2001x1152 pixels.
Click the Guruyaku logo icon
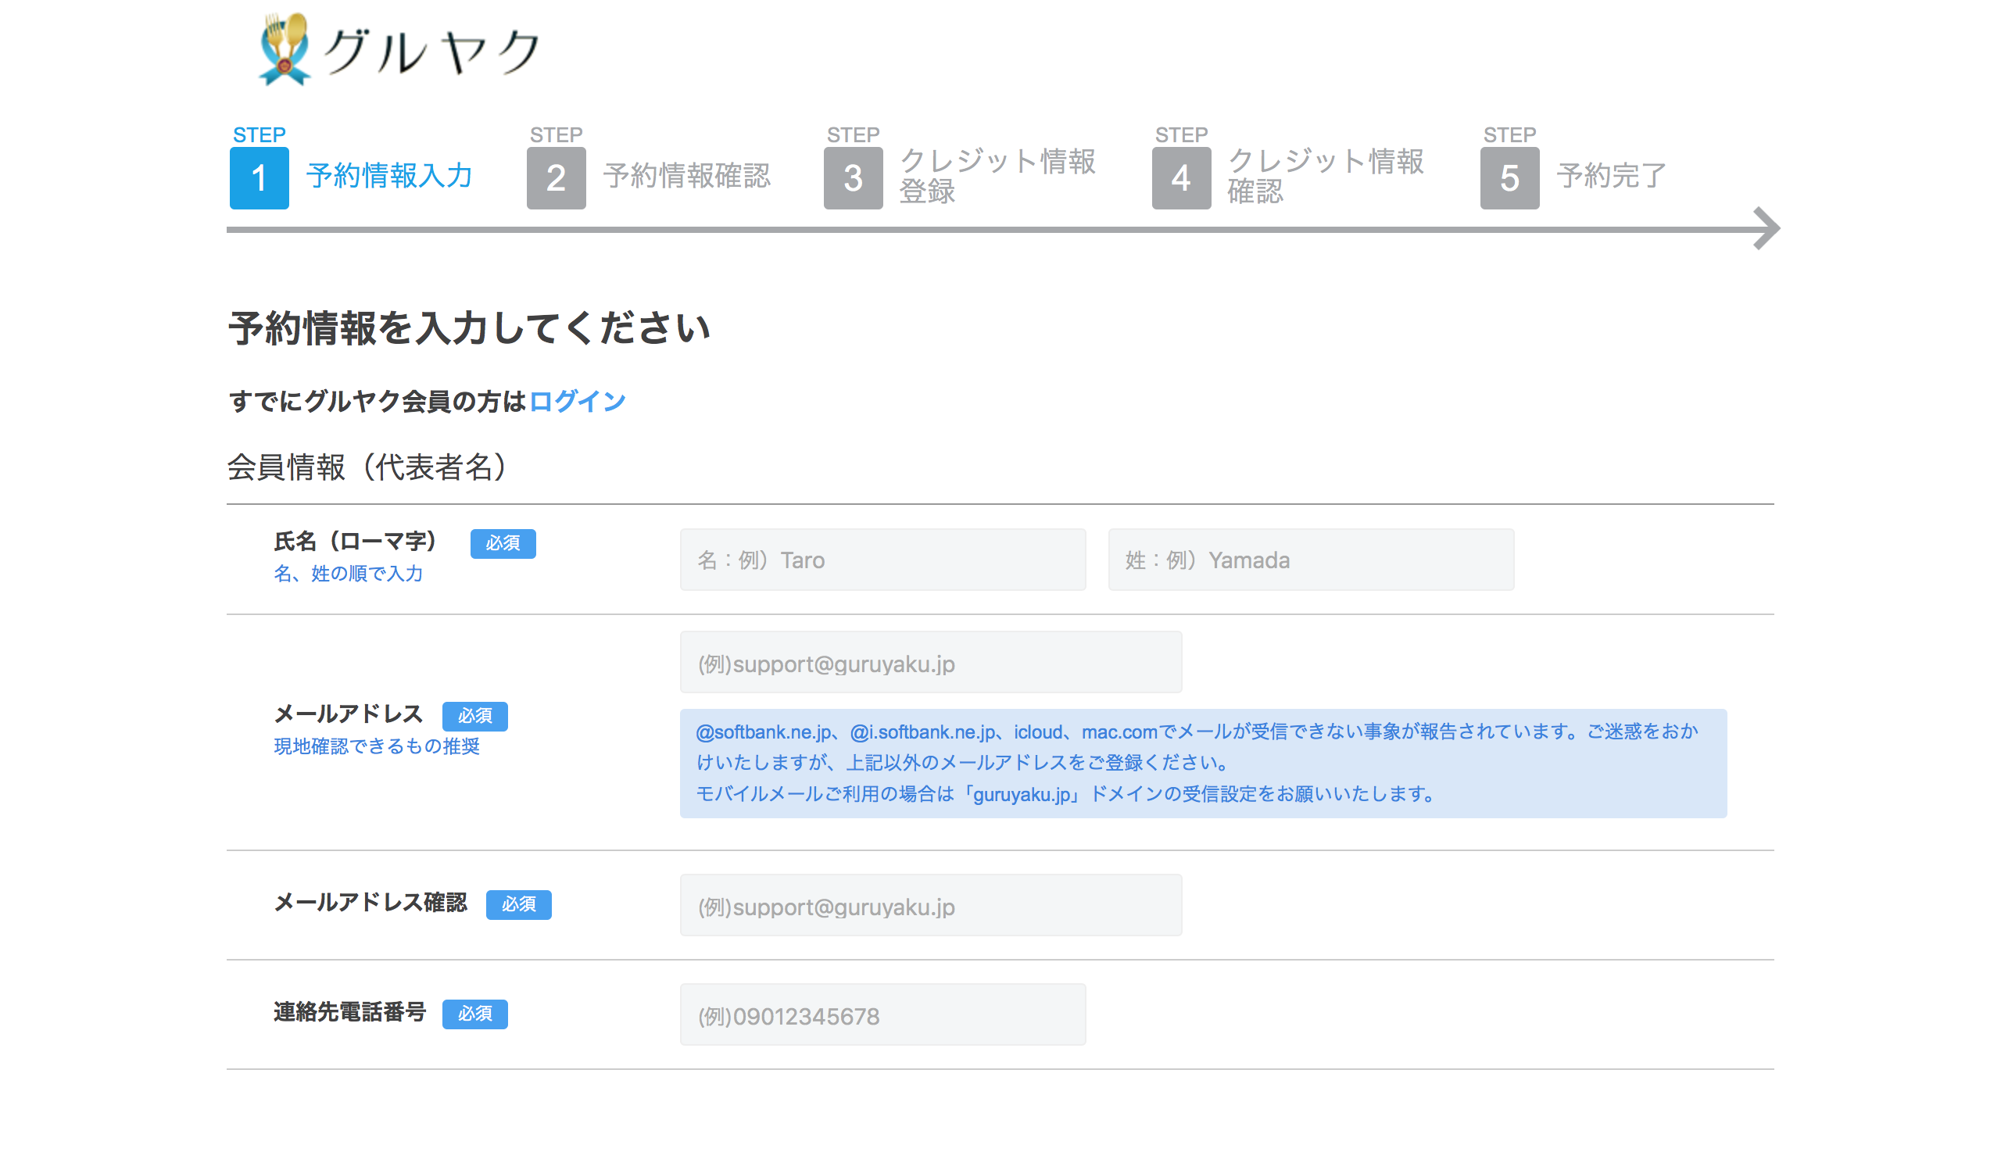click(283, 49)
